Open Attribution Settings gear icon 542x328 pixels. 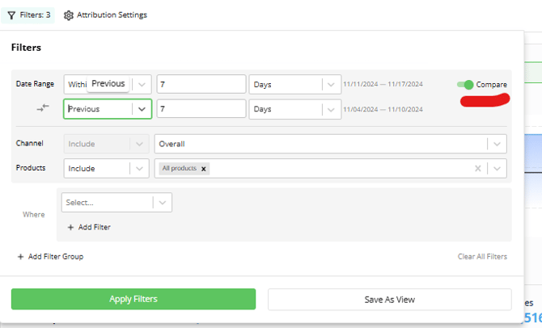tap(69, 15)
